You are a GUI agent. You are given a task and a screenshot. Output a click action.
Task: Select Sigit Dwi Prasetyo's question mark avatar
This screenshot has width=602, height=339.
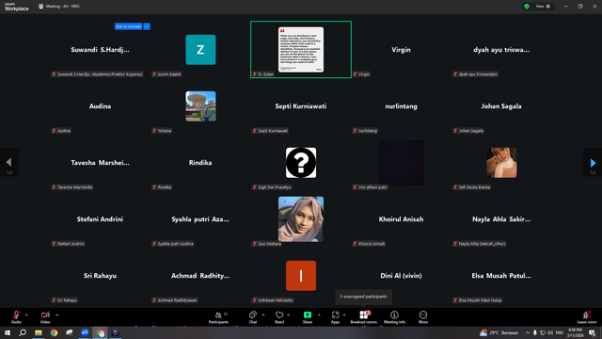pyautogui.click(x=301, y=163)
